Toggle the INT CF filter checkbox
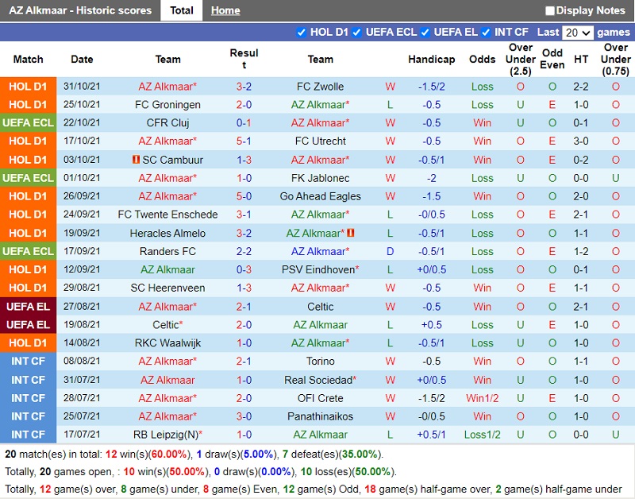The width and height of the screenshot is (635, 499). point(486,33)
